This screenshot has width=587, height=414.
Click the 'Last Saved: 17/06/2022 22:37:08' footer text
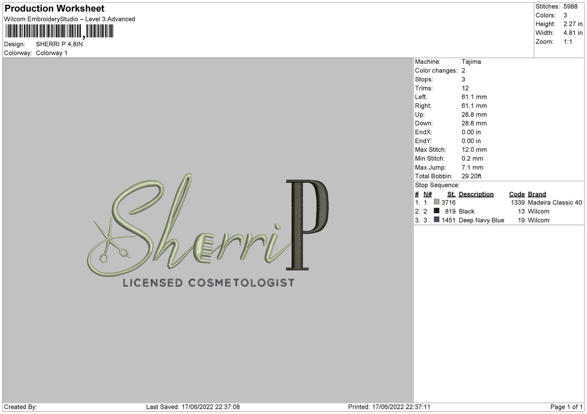click(193, 407)
